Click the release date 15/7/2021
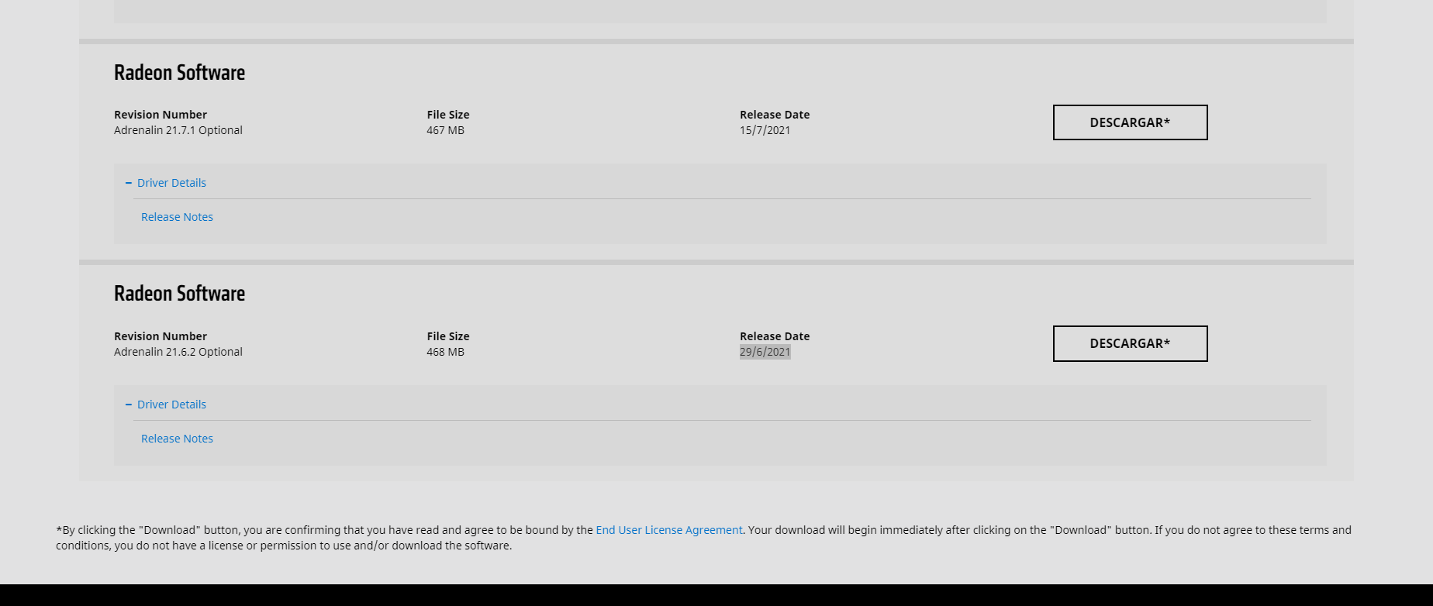 765,130
